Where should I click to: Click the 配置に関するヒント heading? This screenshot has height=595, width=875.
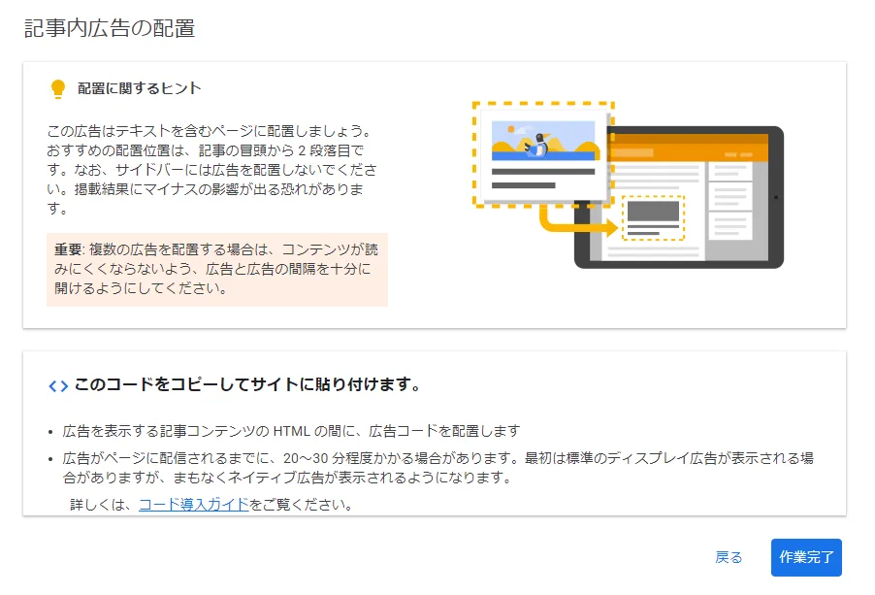pyautogui.click(x=140, y=89)
